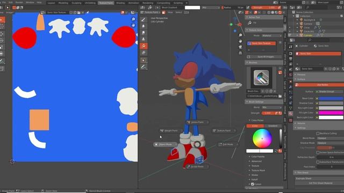The image size is (344, 193).
Task: Open the Modifier wrench properties tab
Action: (x=290, y=87)
